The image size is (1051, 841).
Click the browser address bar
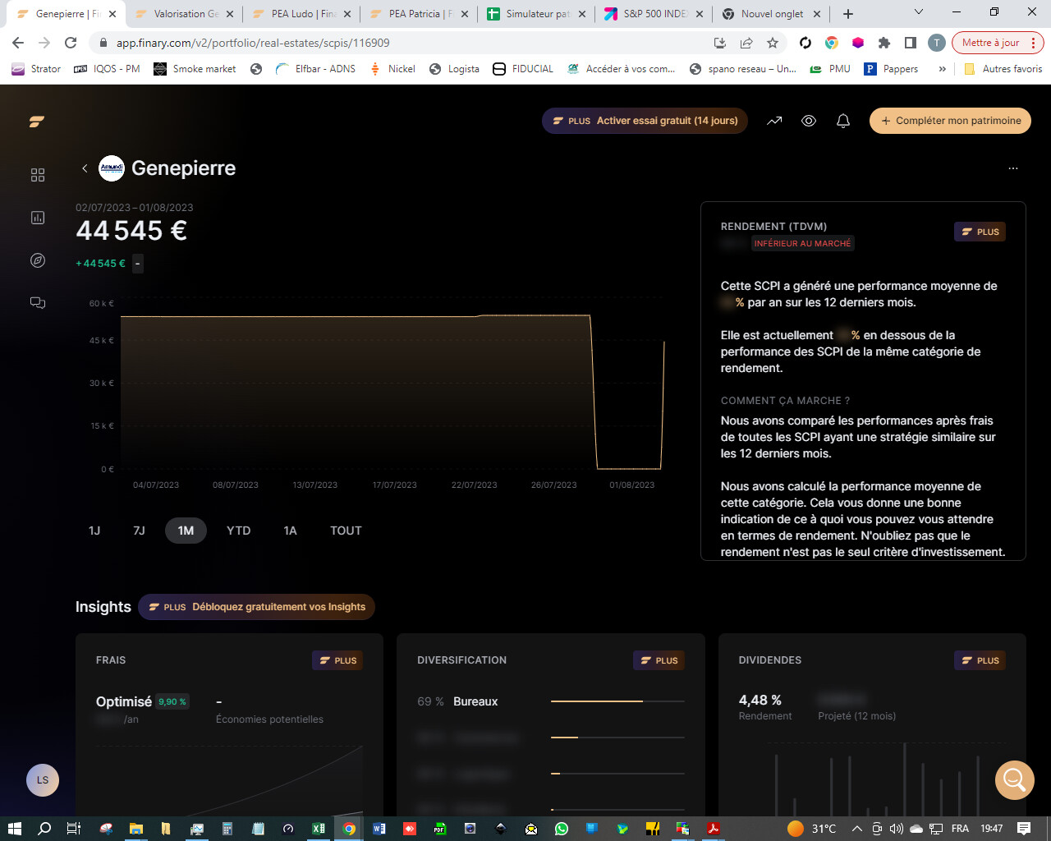[x=402, y=43]
